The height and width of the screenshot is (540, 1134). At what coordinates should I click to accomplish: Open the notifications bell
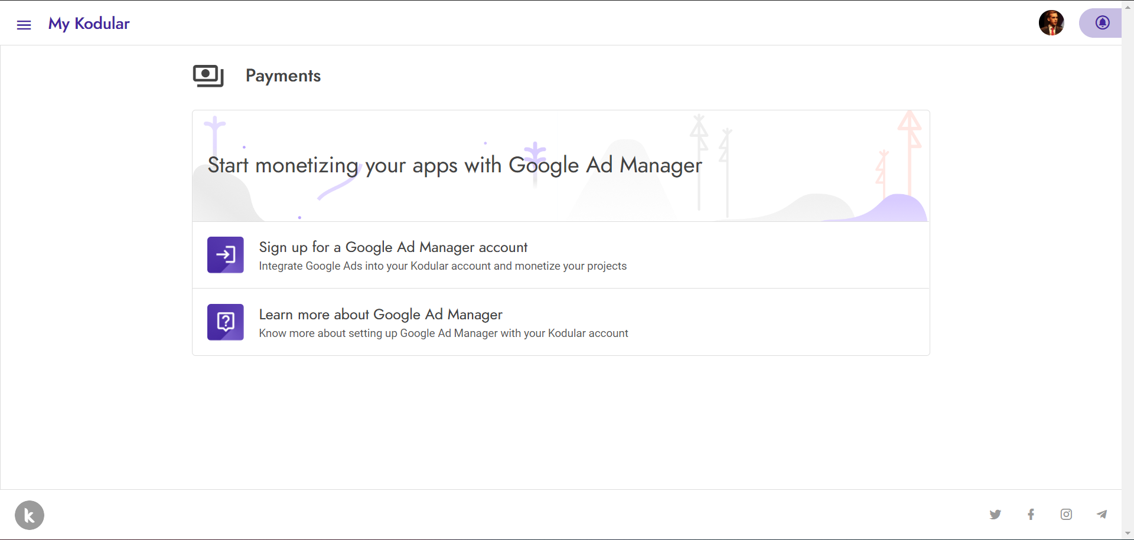tap(1102, 23)
